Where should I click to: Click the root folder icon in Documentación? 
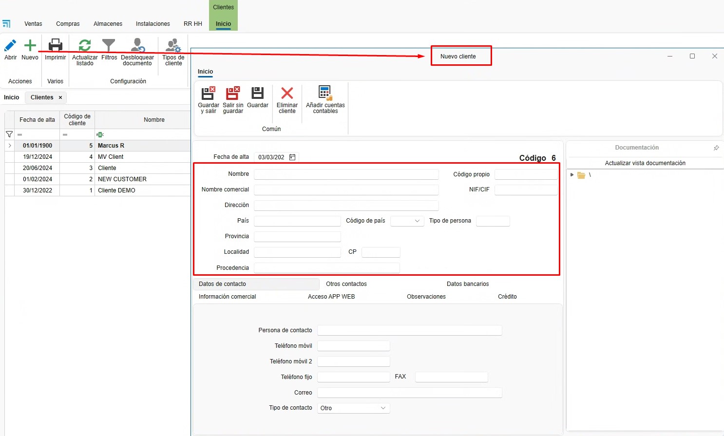581,175
